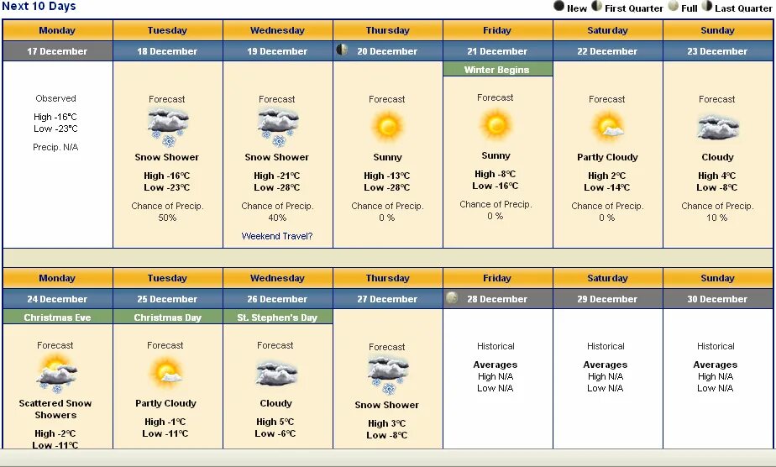
Task: Click Monday header above 17 December
Action: tap(57, 30)
